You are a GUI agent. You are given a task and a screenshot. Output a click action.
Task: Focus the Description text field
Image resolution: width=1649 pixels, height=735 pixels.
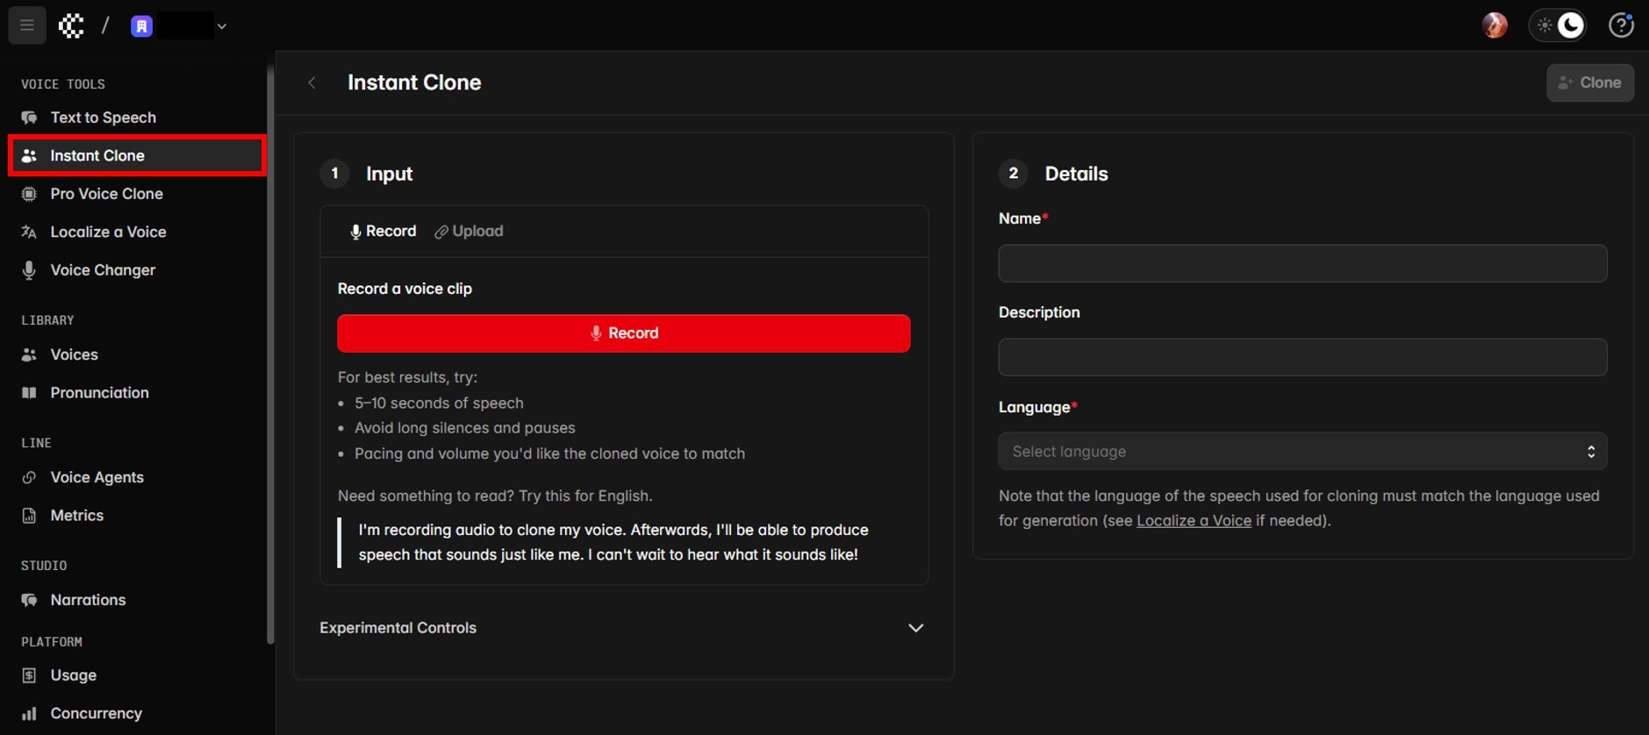coord(1301,357)
